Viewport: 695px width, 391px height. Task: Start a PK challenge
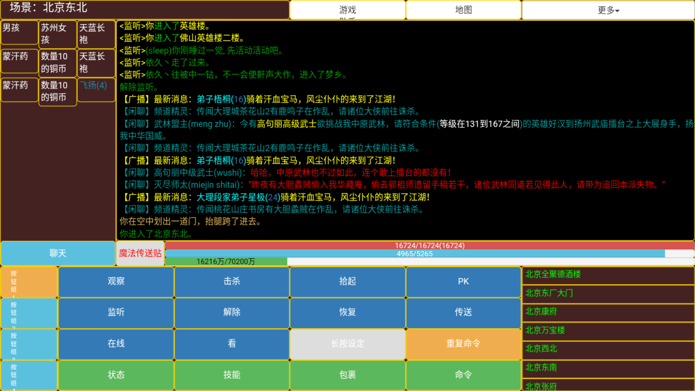point(463,281)
